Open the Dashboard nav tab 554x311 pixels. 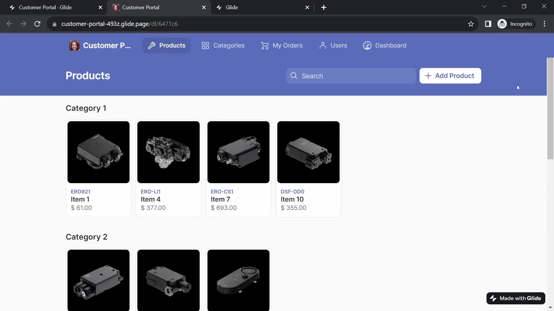click(385, 45)
